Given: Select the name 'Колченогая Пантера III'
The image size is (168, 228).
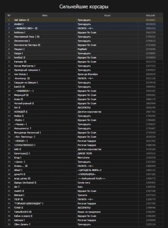Looking at the screenshot, I should (x=27, y=45).
